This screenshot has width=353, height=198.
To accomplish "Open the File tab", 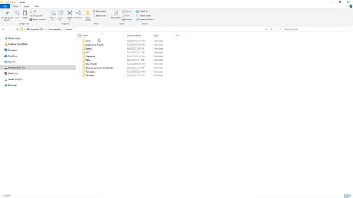I will (5, 6).
